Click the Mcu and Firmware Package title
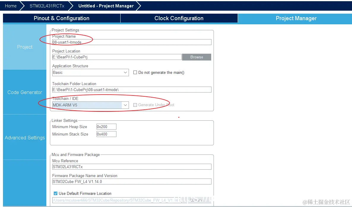The height and width of the screenshot is (207, 352). coord(76,155)
